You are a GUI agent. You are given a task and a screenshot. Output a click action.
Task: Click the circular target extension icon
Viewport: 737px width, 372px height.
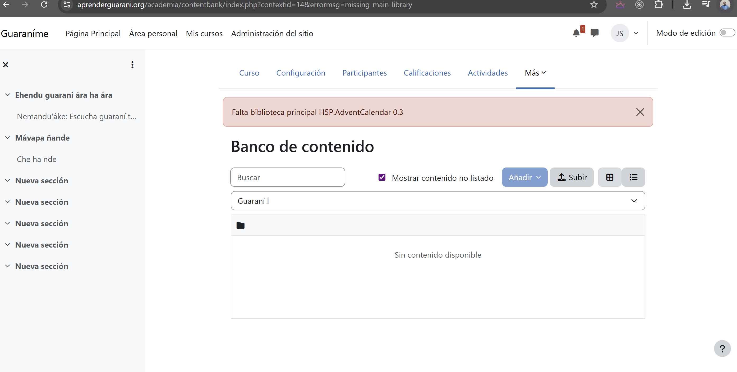tap(639, 4)
